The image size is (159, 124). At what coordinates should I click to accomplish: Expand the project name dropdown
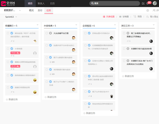coord(20,10)
